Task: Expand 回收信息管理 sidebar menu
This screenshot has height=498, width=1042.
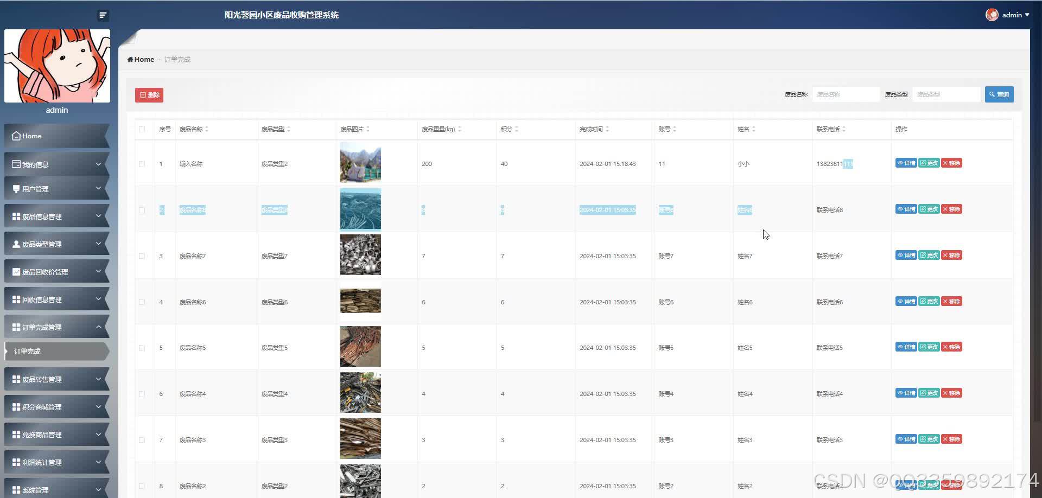Action: (x=56, y=299)
